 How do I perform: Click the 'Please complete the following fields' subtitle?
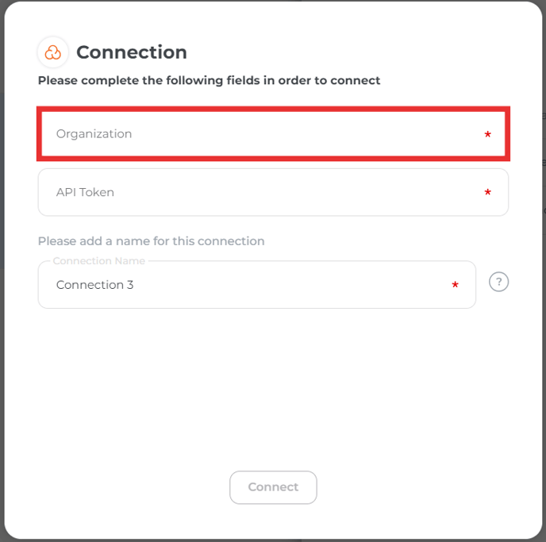tap(209, 80)
